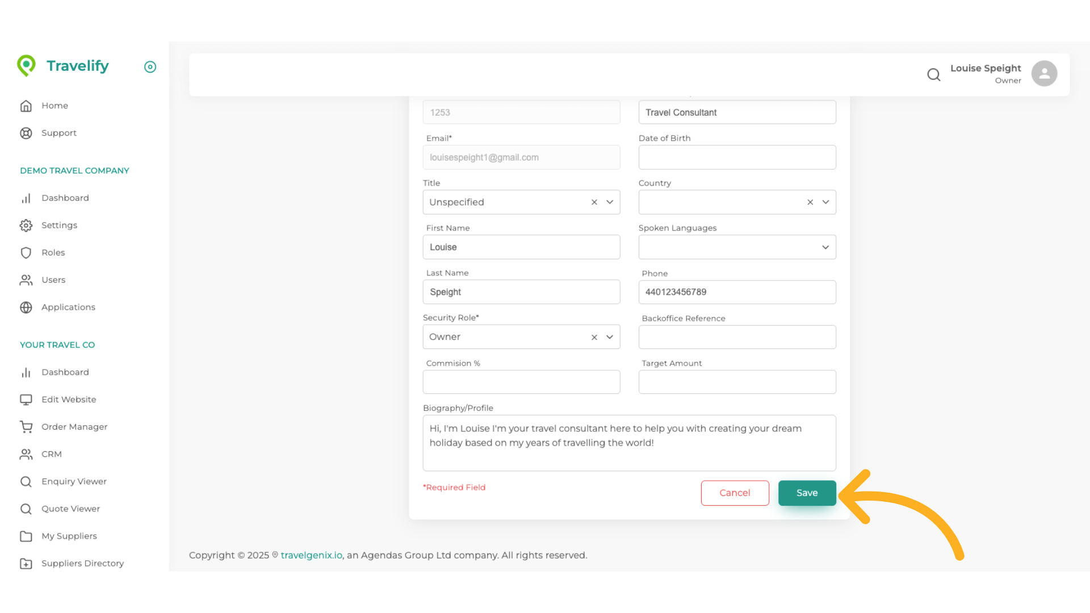Save the user profile form
Viewport: 1090px width, 613px height.
(x=807, y=493)
